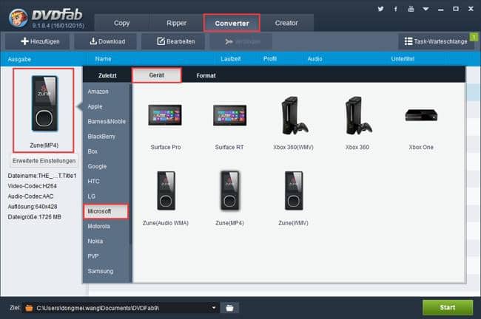This screenshot has width=481, height=319.
Task: Choose Microsoft in the brand list
Action: click(x=106, y=211)
